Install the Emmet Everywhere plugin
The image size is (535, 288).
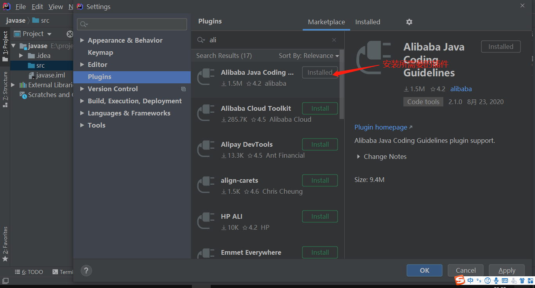tap(320, 252)
